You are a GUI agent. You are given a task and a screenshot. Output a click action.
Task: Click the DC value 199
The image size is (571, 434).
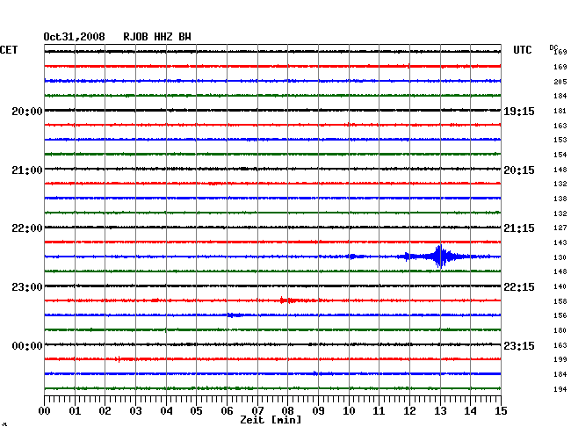[x=560, y=359]
